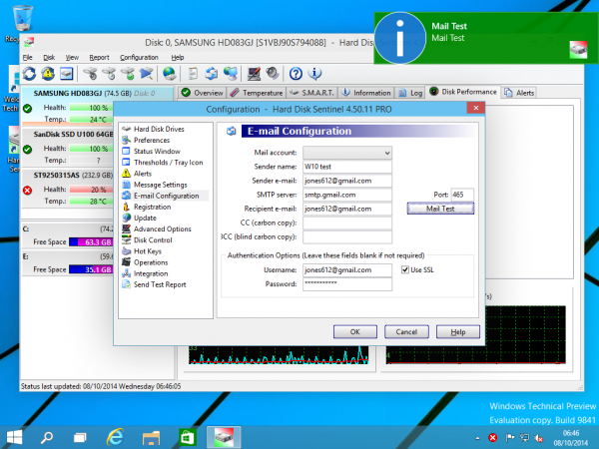This screenshot has height=449, width=599.
Task: Click C: drive free space bar
Action: pyautogui.click(x=91, y=242)
